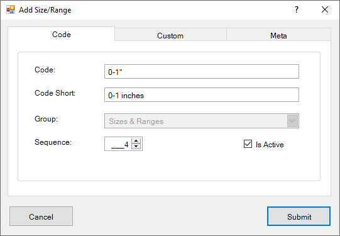Click the Code Short: label

tap(55, 93)
